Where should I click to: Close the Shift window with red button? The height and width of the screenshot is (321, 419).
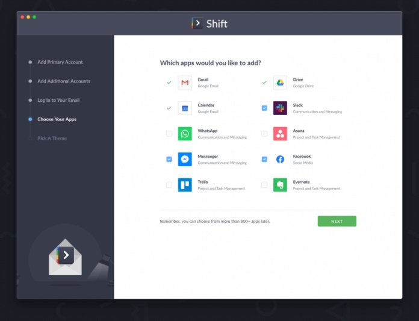pos(22,17)
